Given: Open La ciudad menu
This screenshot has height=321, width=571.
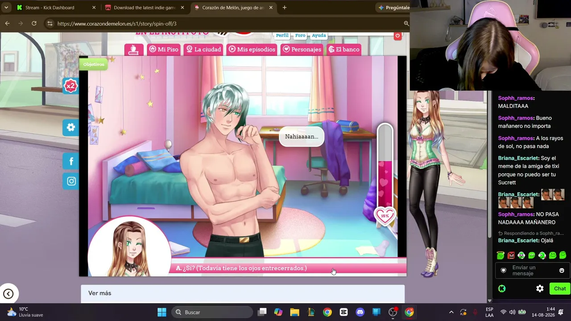Looking at the screenshot, I should (203, 49).
